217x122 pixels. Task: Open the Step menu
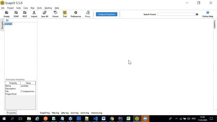pyautogui.click(x=33, y=8)
